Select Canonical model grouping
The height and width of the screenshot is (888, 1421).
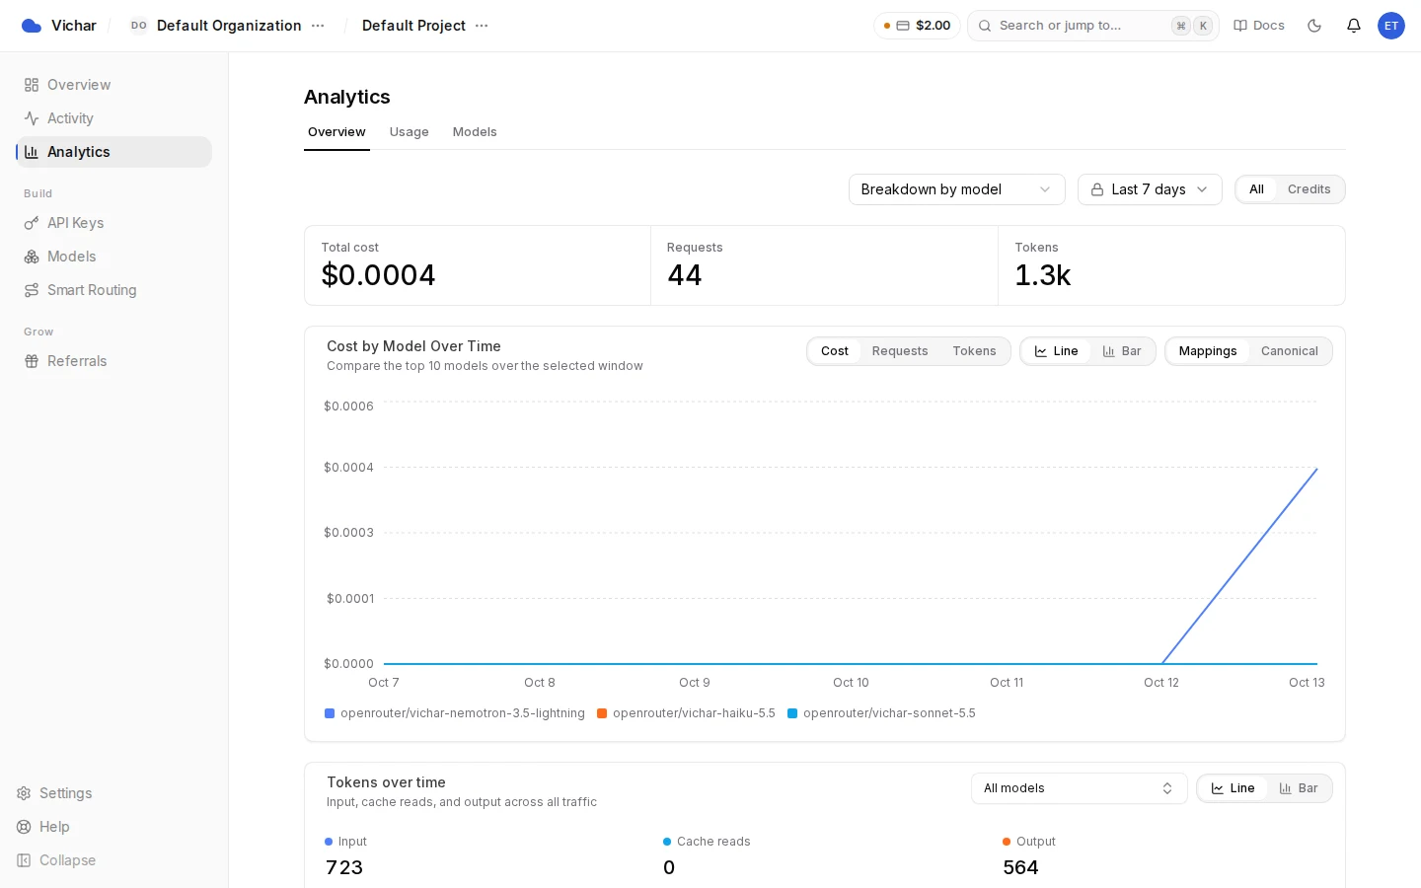tap(1289, 351)
